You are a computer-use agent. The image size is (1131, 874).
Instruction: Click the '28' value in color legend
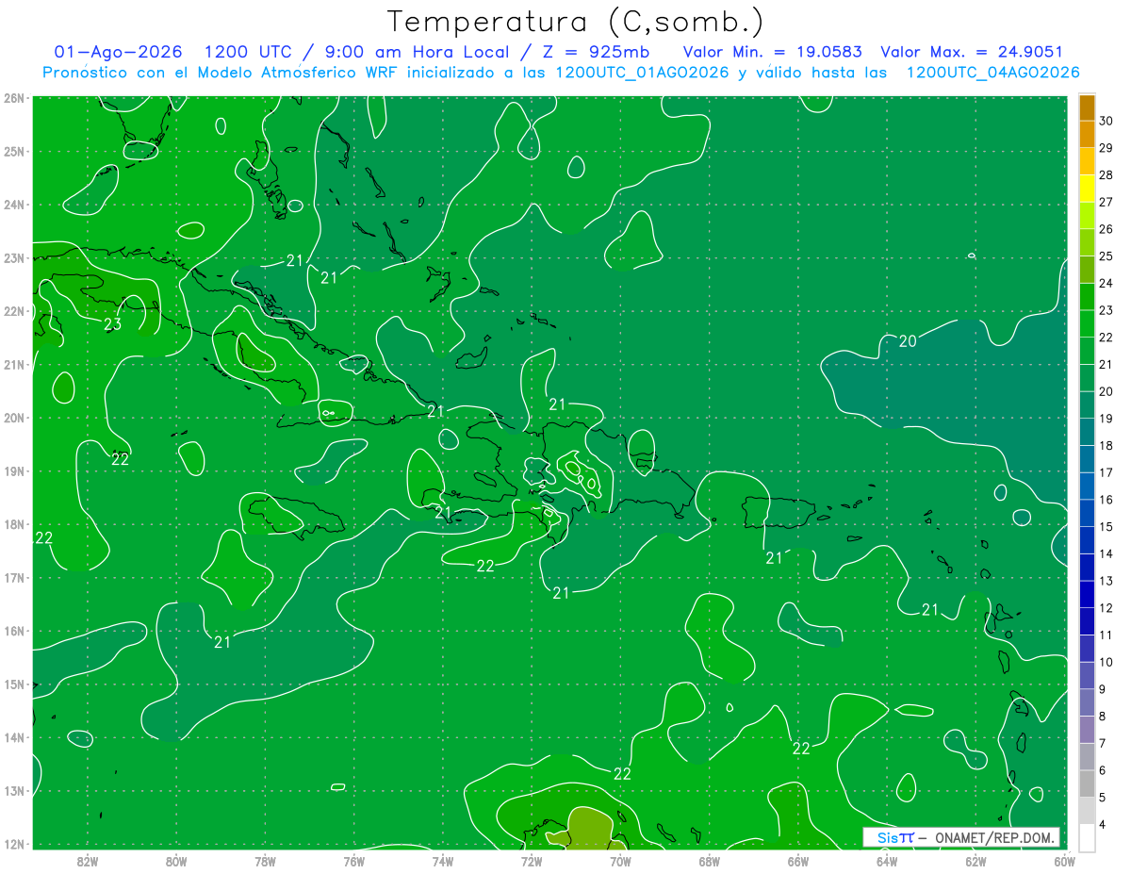(x=1106, y=175)
